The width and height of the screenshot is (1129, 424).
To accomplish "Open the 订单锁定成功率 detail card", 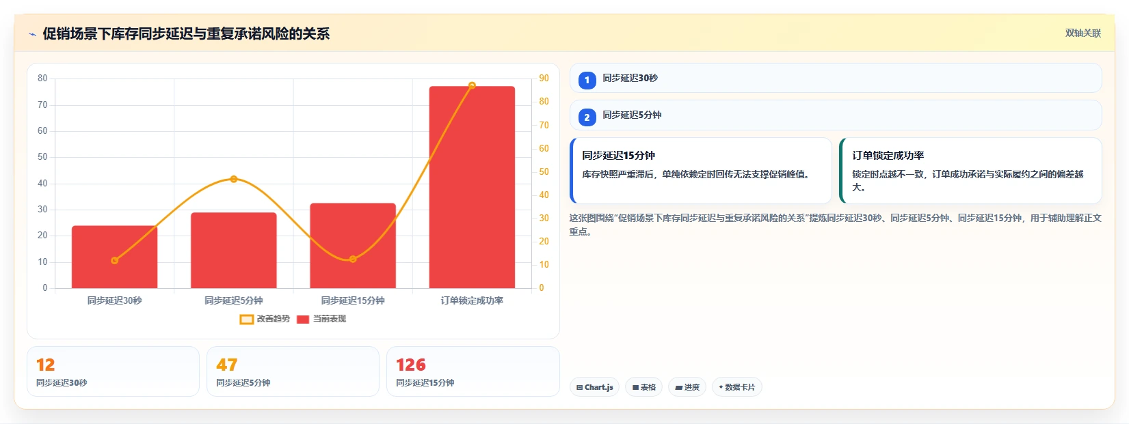I will (x=970, y=171).
